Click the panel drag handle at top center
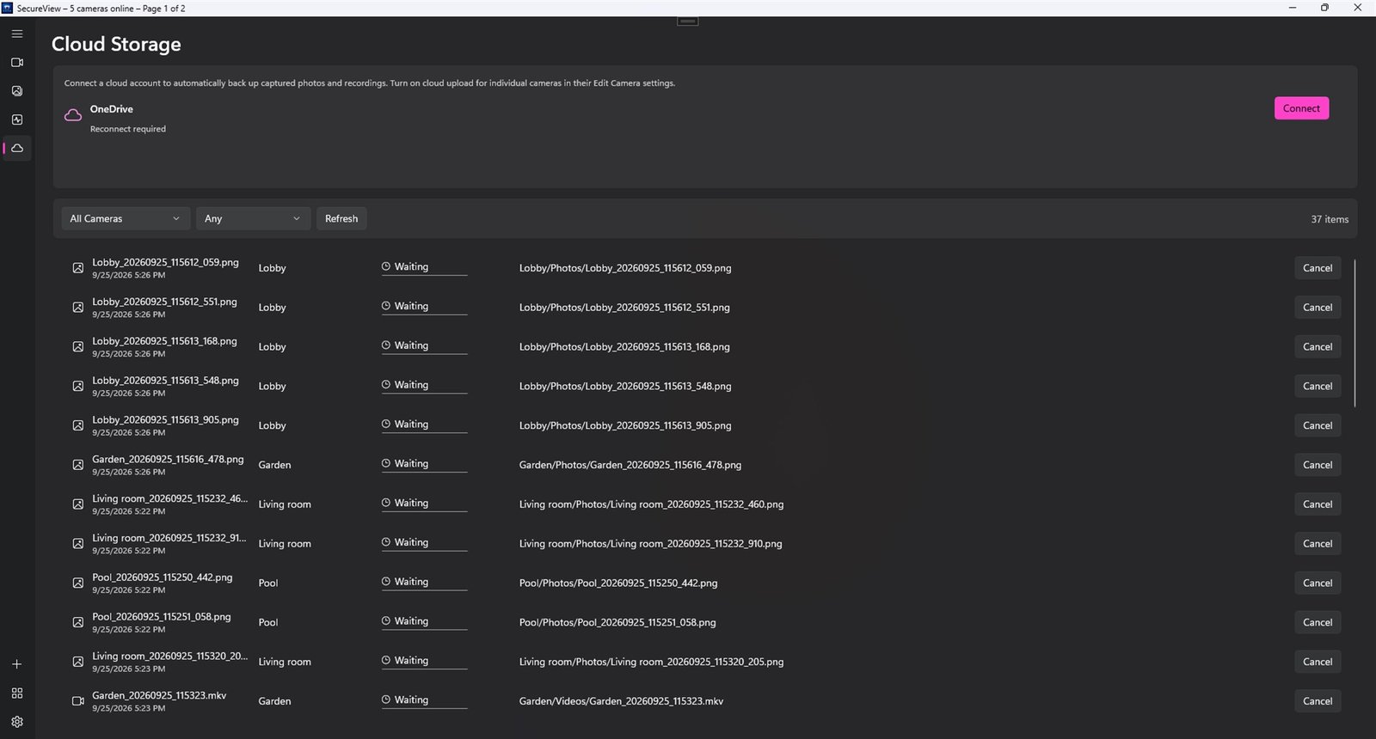Screen dimensions: 1376x739 coord(688,21)
